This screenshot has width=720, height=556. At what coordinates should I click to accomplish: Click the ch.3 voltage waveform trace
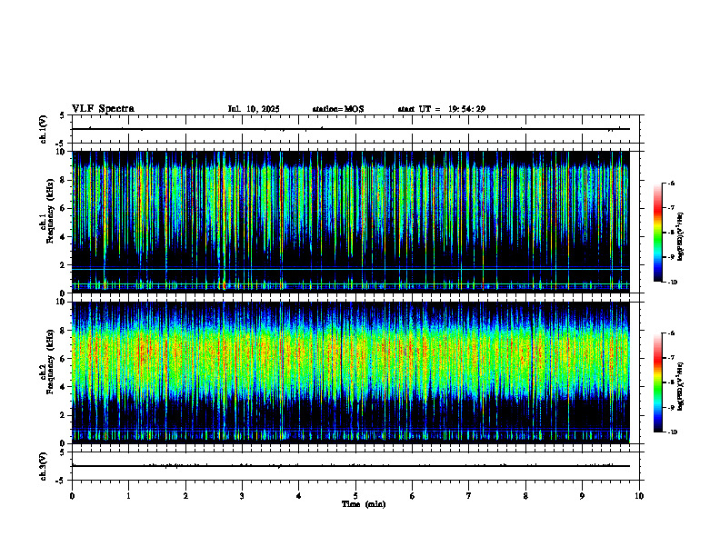pyautogui.click(x=350, y=466)
